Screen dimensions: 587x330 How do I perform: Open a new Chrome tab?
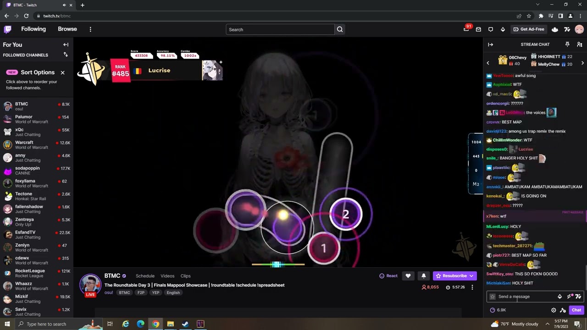point(83,5)
